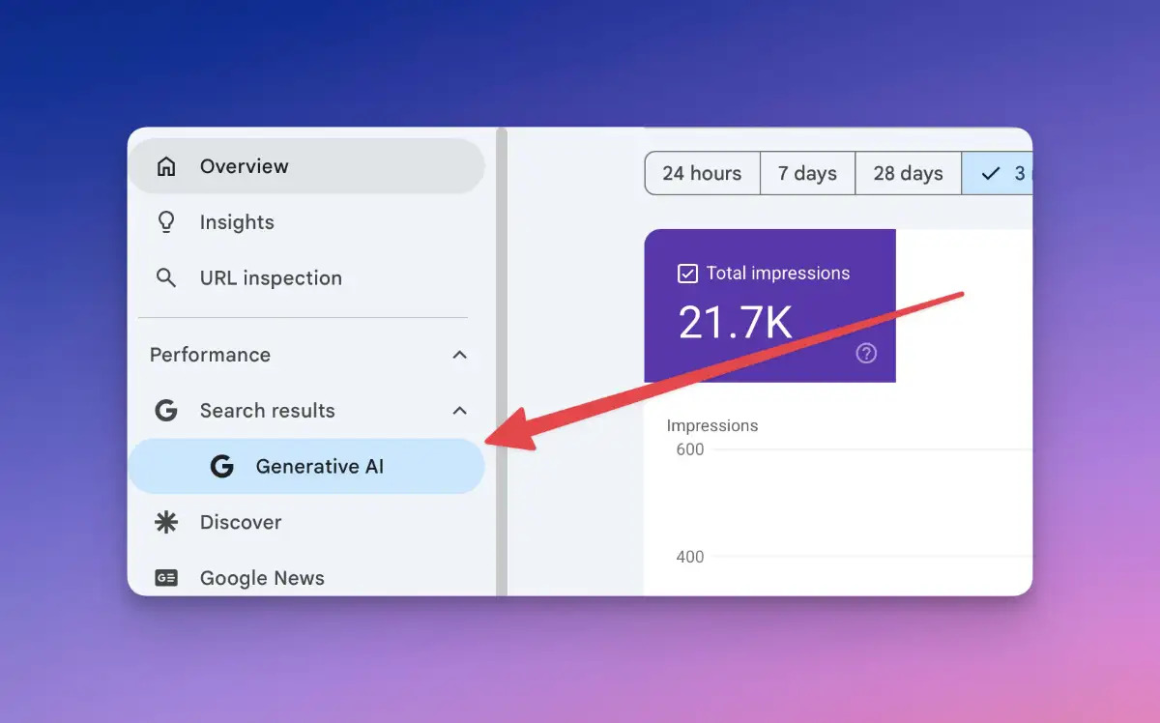
Task: Click the sidebar vertical scrollbar
Action: click(502, 361)
